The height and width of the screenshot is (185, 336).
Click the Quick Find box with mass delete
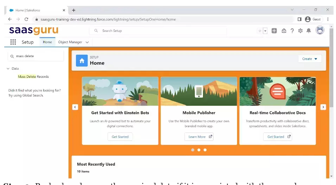pyautogui.click(x=36, y=56)
